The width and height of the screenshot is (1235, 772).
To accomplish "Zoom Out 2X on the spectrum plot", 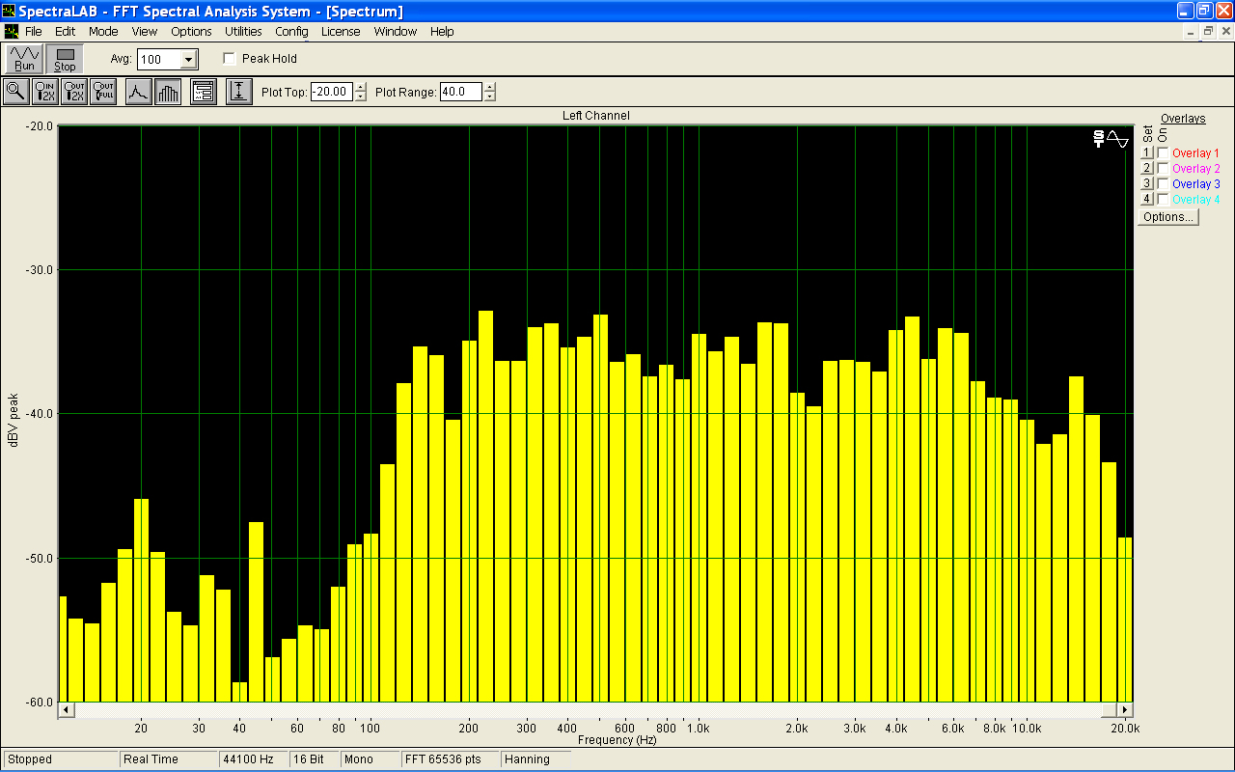I will click(74, 92).
